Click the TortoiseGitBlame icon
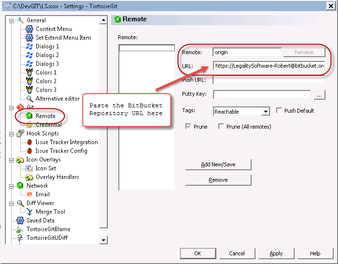This screenshot has width=338, height=264. pyautogui.click(x=20, y=229)
